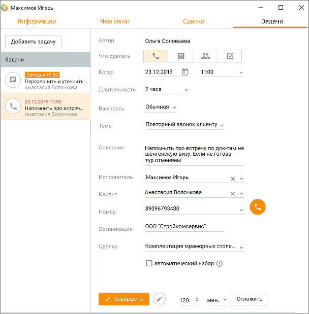Click message icon of the Перезвонить task
This screenshot has height=314, width=309.
click(x=13, y=80)
